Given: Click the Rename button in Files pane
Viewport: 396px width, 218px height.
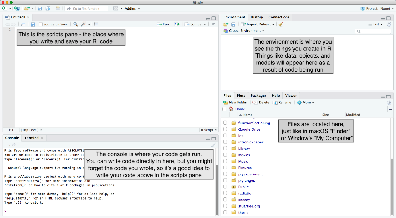Looking at the screenshot, I should (282, 102).
